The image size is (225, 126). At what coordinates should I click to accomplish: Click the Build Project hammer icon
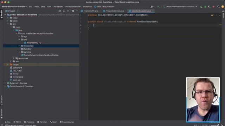point(158,7)
